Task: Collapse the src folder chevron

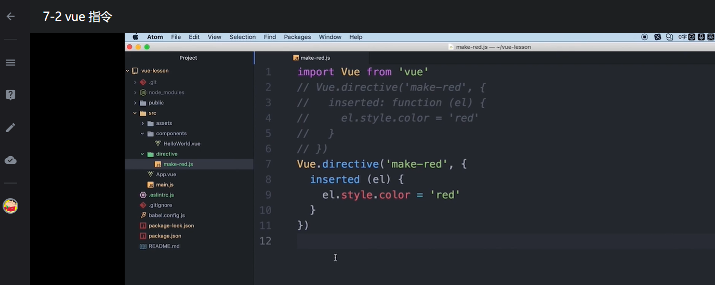Action: (x=135, y=113)
